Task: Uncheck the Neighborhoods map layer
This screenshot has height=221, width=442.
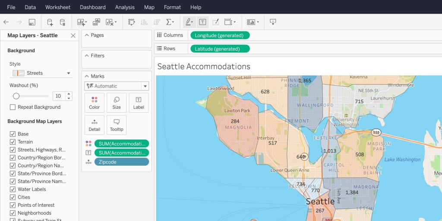Action: click(x=13, y=213)
